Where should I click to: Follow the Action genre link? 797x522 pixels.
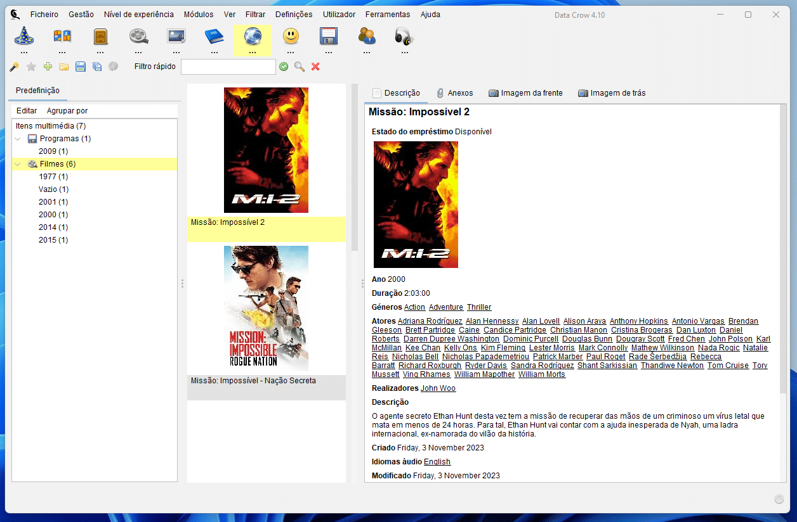(x=414, y=307)
